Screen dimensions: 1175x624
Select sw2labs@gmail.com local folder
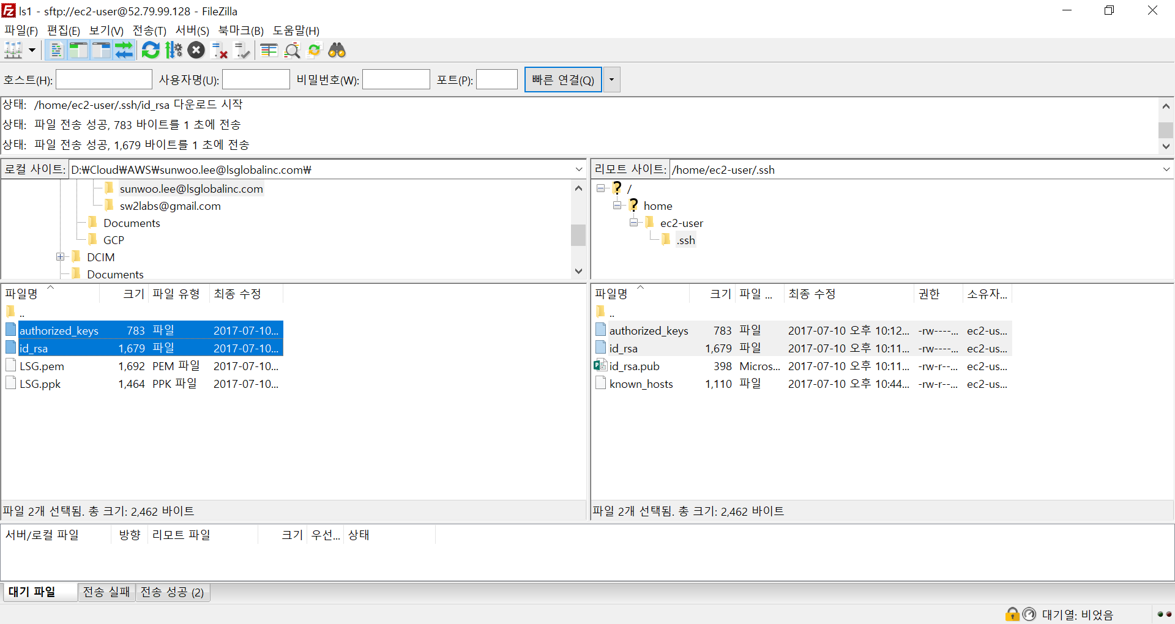coord(170,206)
